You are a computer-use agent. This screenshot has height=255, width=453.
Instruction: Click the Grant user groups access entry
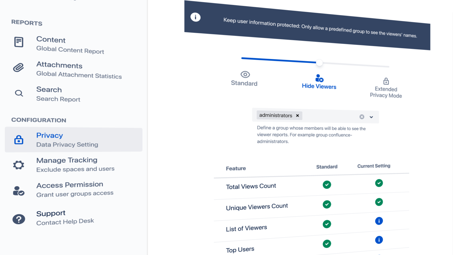[75, 193]
